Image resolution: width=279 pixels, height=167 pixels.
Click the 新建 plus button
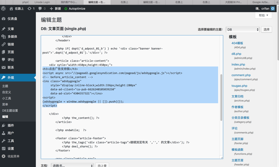[55, 8]
